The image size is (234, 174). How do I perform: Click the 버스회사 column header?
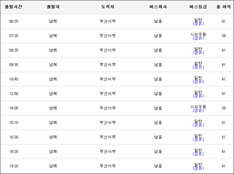point(158,7)
